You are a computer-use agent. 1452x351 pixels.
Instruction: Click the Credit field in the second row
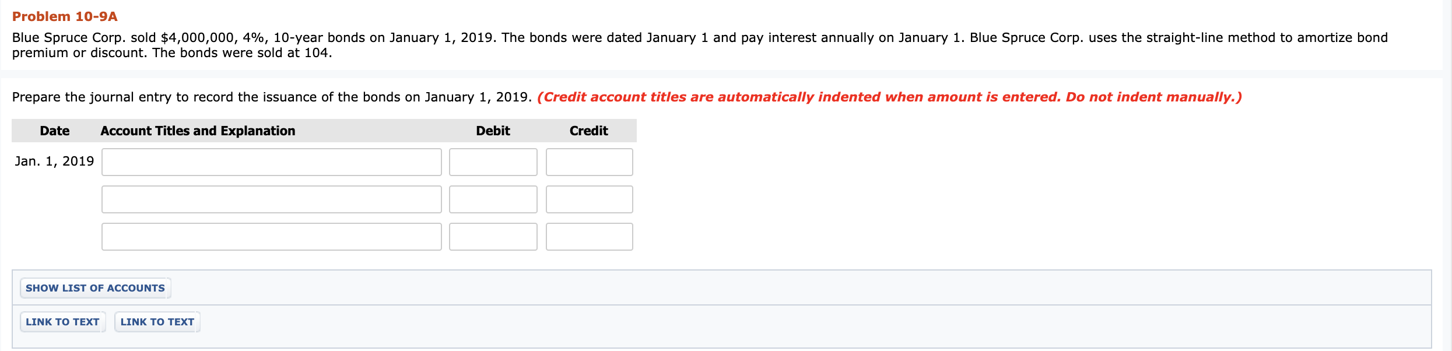(589, 199)
